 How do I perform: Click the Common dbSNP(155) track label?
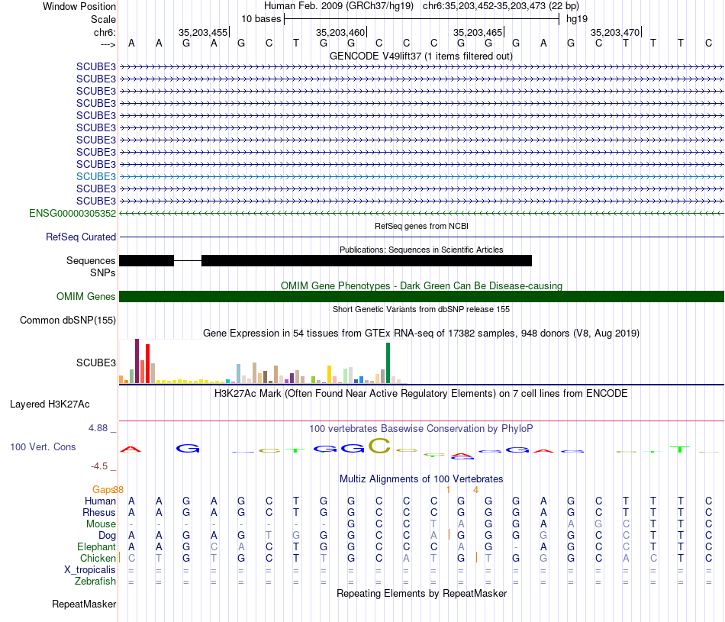coord(68,320)
